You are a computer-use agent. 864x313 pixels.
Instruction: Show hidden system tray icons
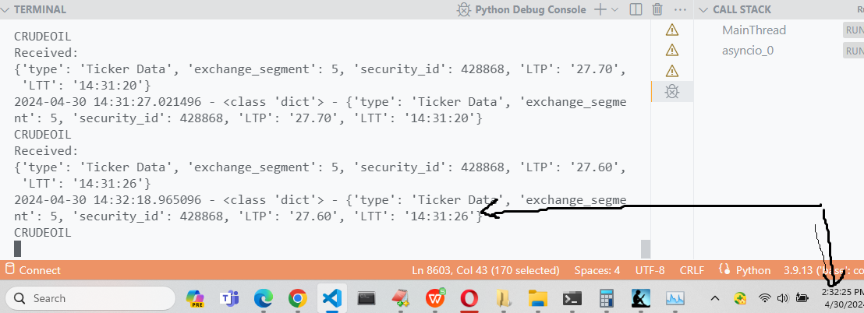click(715, 298)
